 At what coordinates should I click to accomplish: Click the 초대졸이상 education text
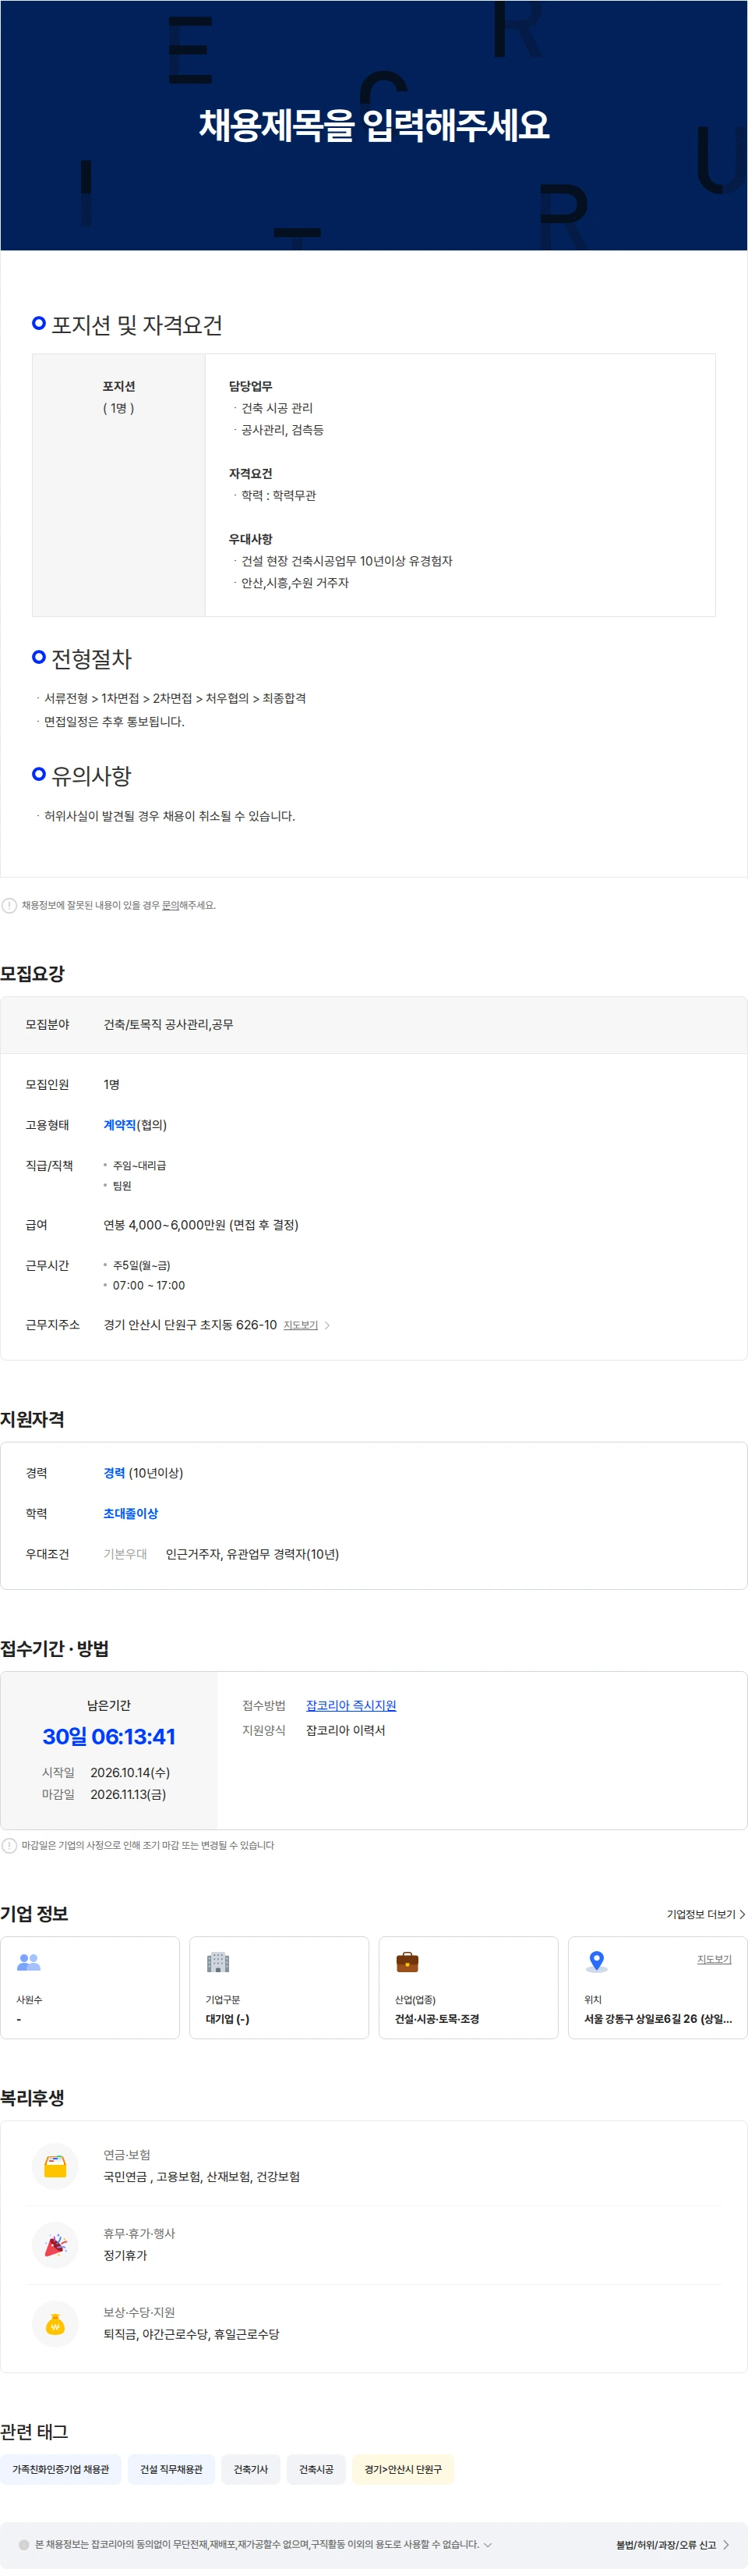[130, 1514]
